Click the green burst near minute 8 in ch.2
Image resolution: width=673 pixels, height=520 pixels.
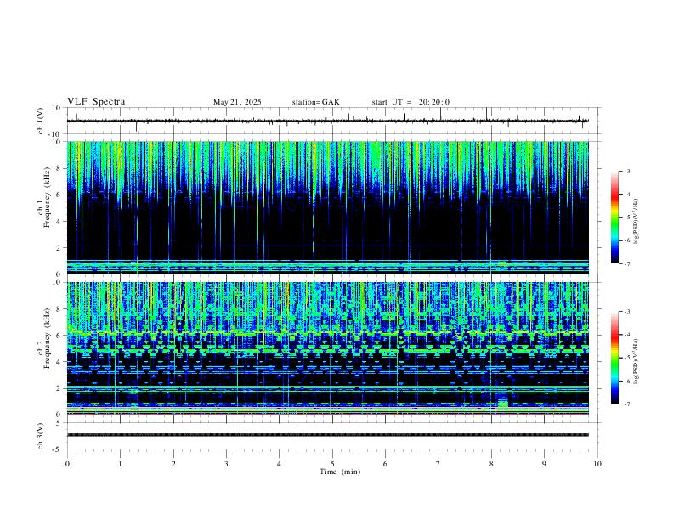tap(502, 404)
